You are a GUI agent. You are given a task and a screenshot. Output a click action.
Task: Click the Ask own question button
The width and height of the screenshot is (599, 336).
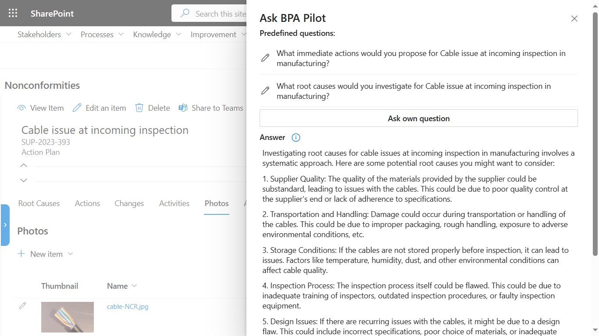[418, 119]
